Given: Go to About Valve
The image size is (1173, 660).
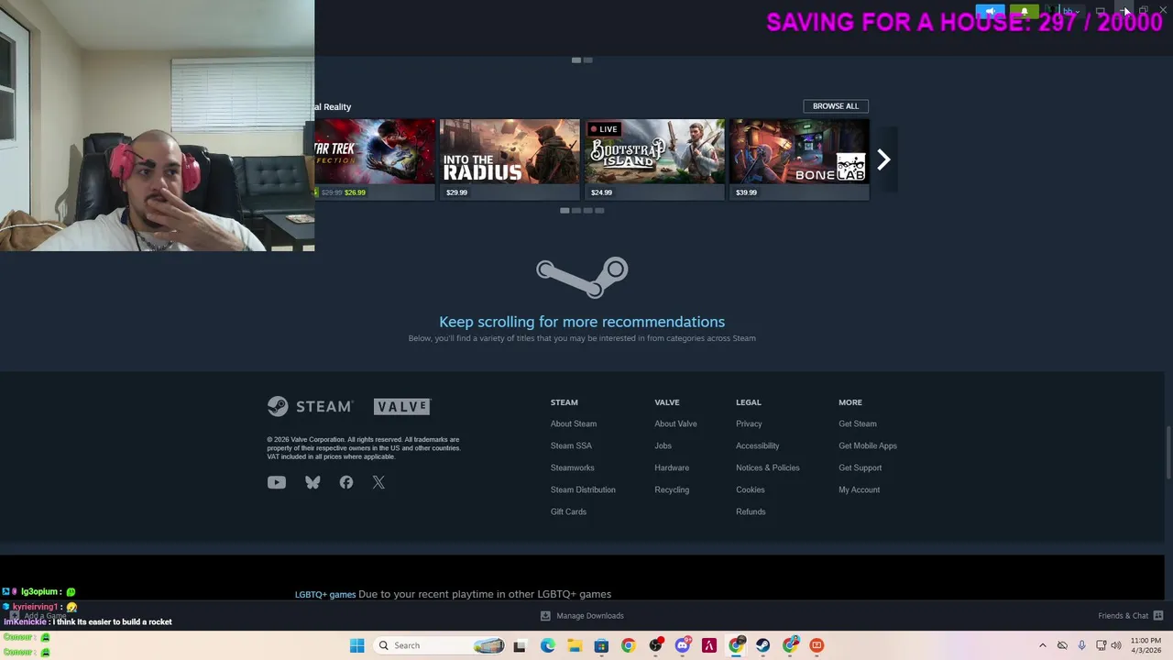Looking at the screenshot, I should 675,423.
